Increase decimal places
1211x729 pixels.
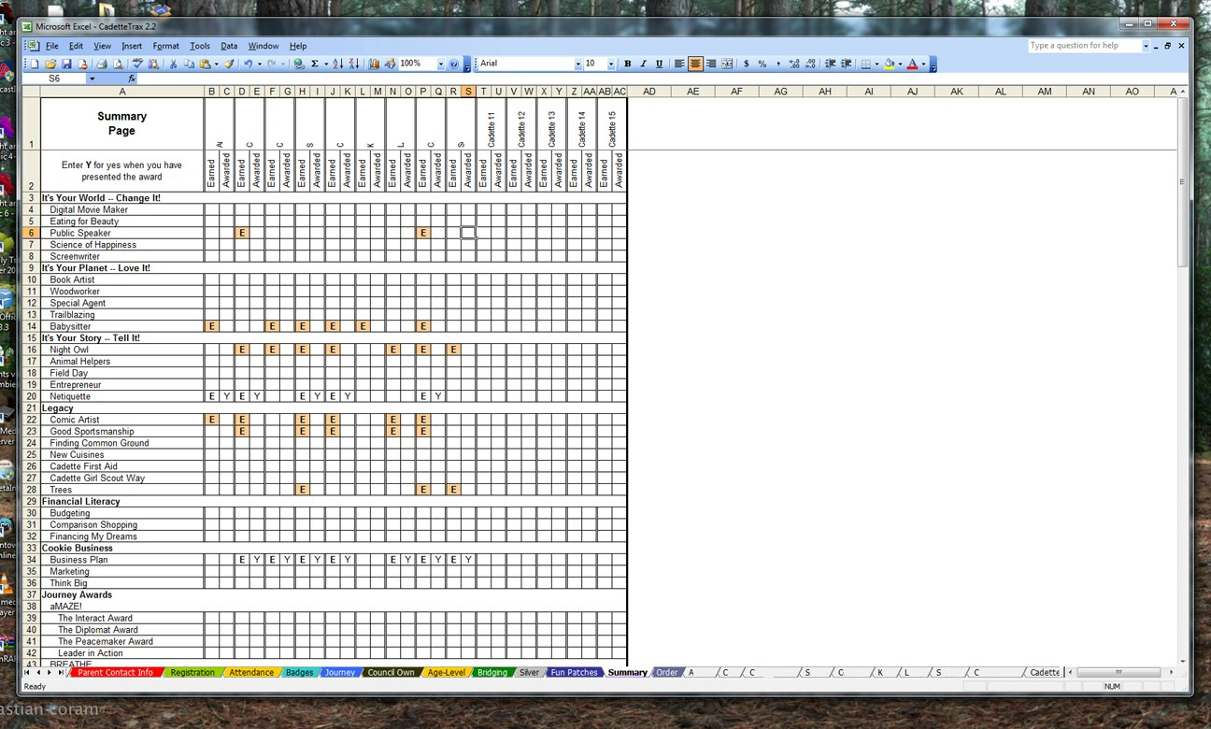pos(793,64)
